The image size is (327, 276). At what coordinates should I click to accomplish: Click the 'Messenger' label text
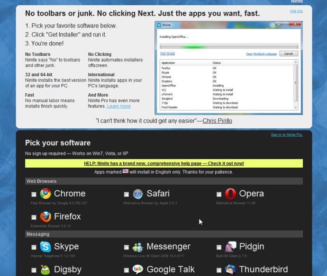click(x=169, y=247)
